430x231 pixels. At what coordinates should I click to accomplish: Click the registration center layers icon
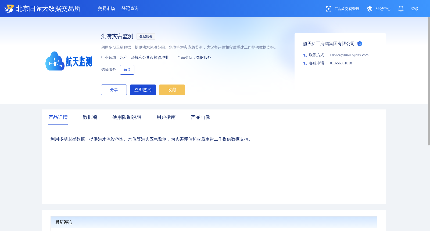tap(370, 9)
